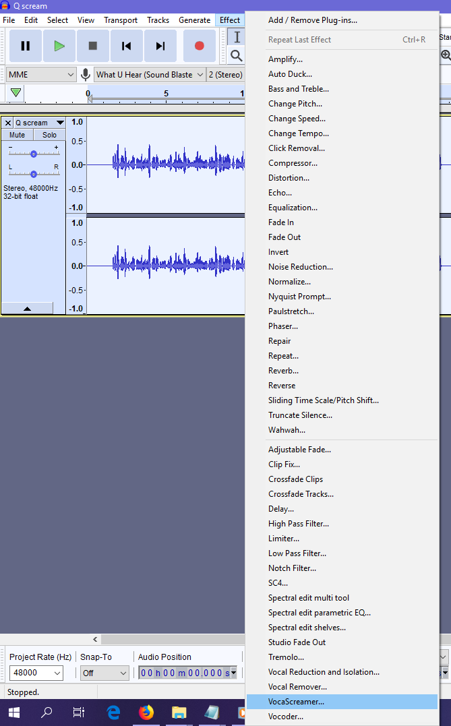Adjust the track gain slider
451x726 pixels.
[33, 154]
